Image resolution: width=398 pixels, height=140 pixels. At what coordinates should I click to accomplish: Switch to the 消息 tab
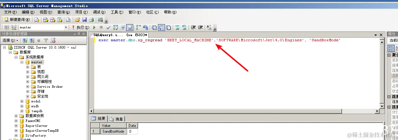[x=116, y=119]
